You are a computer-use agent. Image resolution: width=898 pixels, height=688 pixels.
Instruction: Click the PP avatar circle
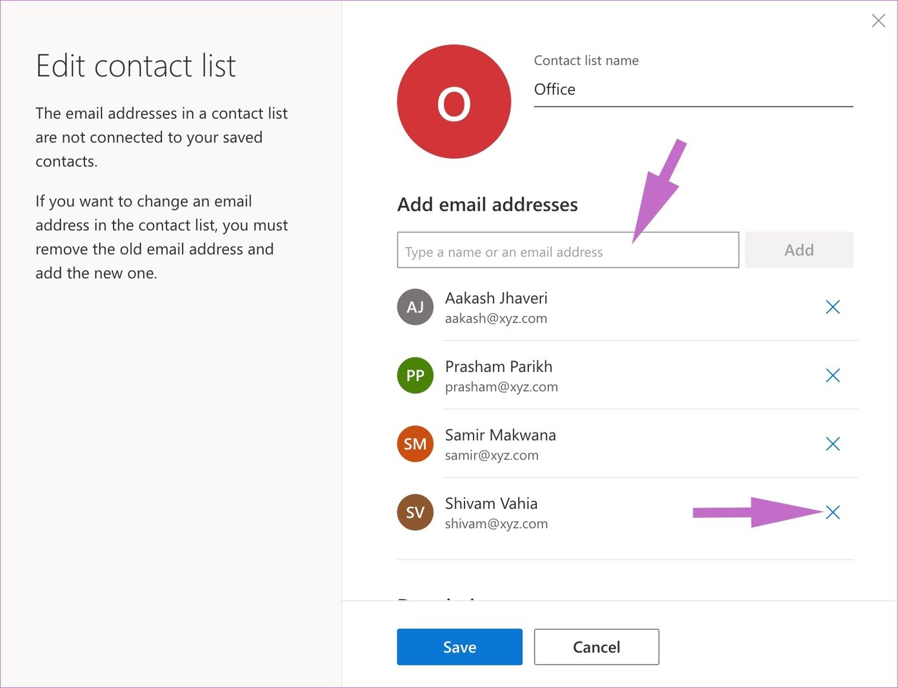pos(415,375)
